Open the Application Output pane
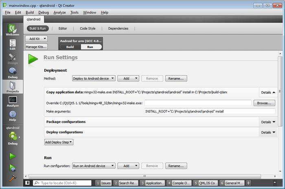 point(153,183)
